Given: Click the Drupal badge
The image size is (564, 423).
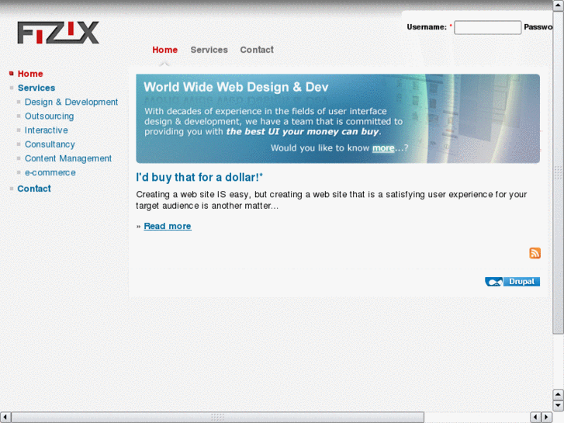Looking at the screenshot, I should point(512,282).
